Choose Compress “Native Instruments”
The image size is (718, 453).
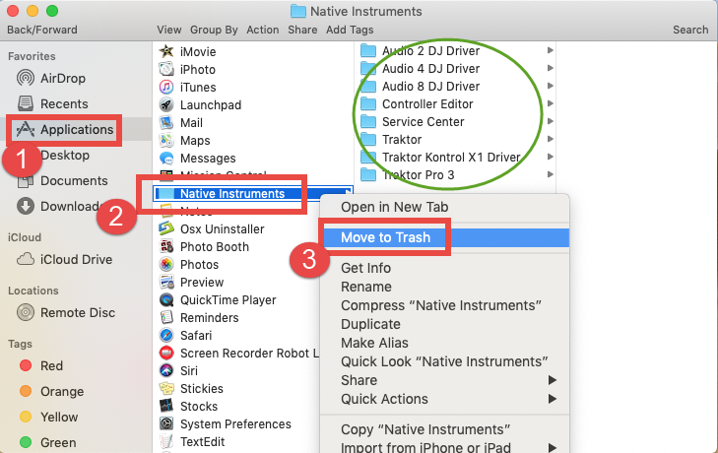444,305
